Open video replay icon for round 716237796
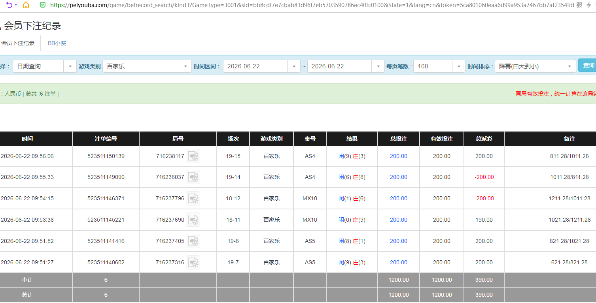 (193, 198)
